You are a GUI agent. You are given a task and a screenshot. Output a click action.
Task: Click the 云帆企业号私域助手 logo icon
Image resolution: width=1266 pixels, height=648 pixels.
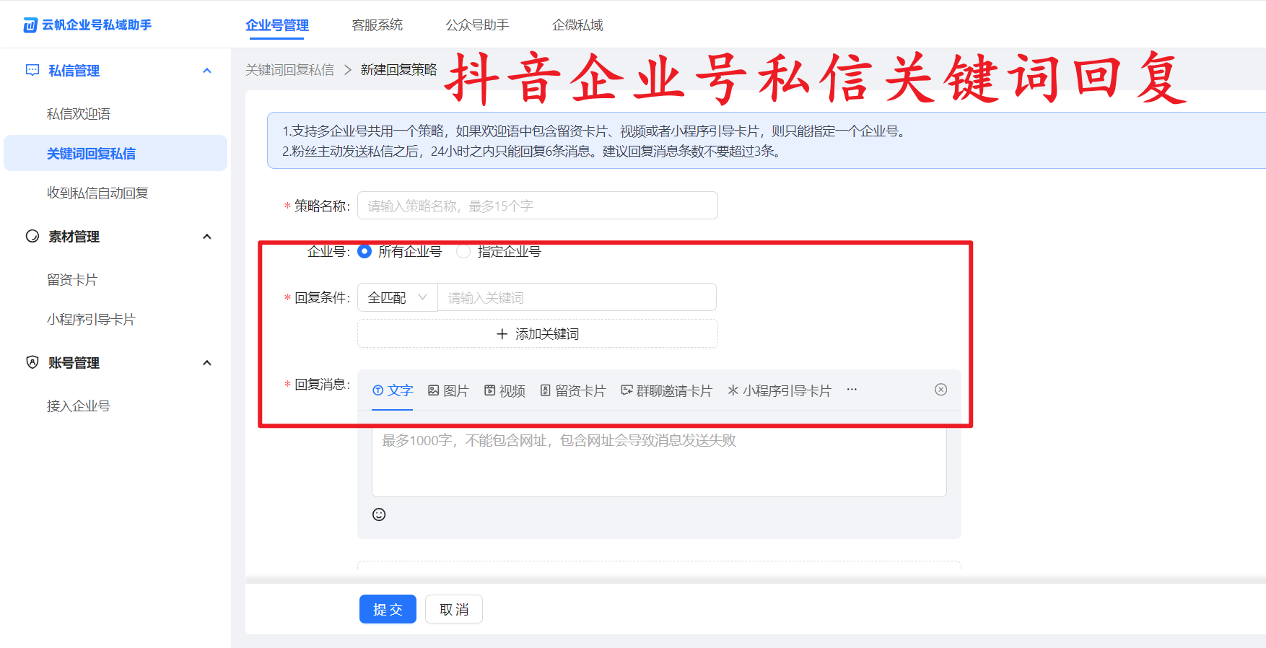tap(30, 25)
